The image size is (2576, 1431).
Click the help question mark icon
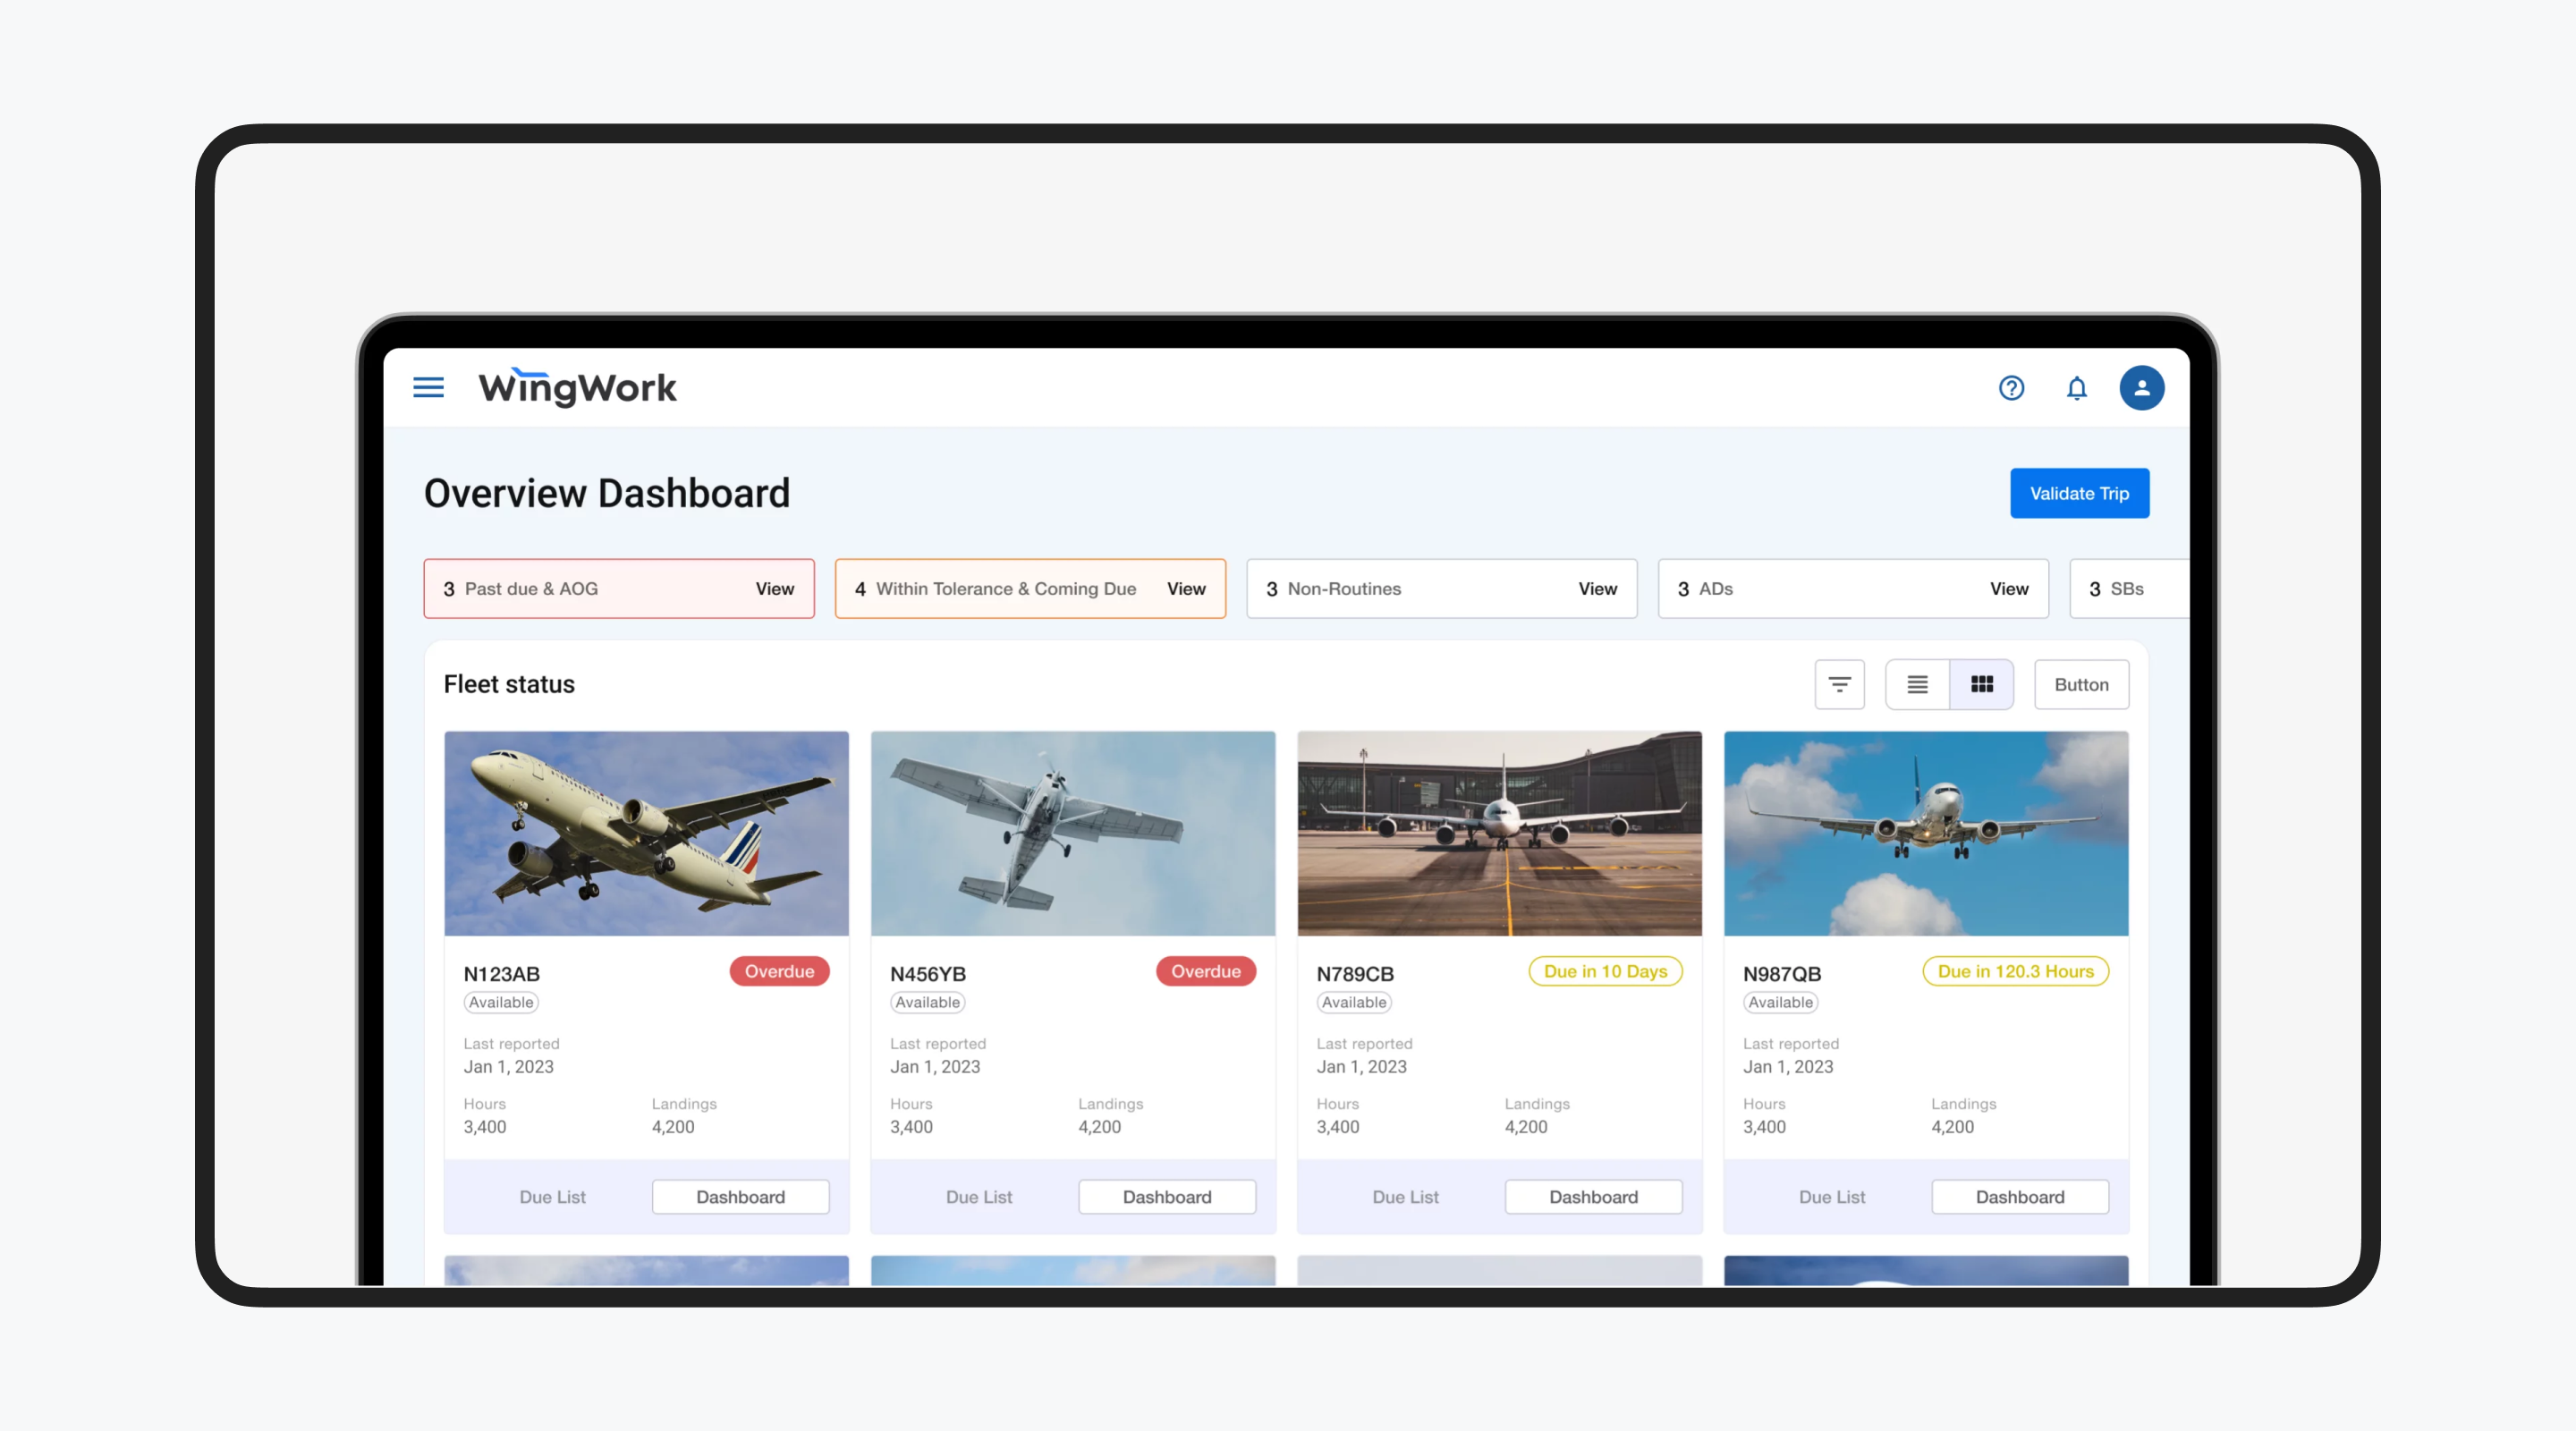[x=2011, y=387]
